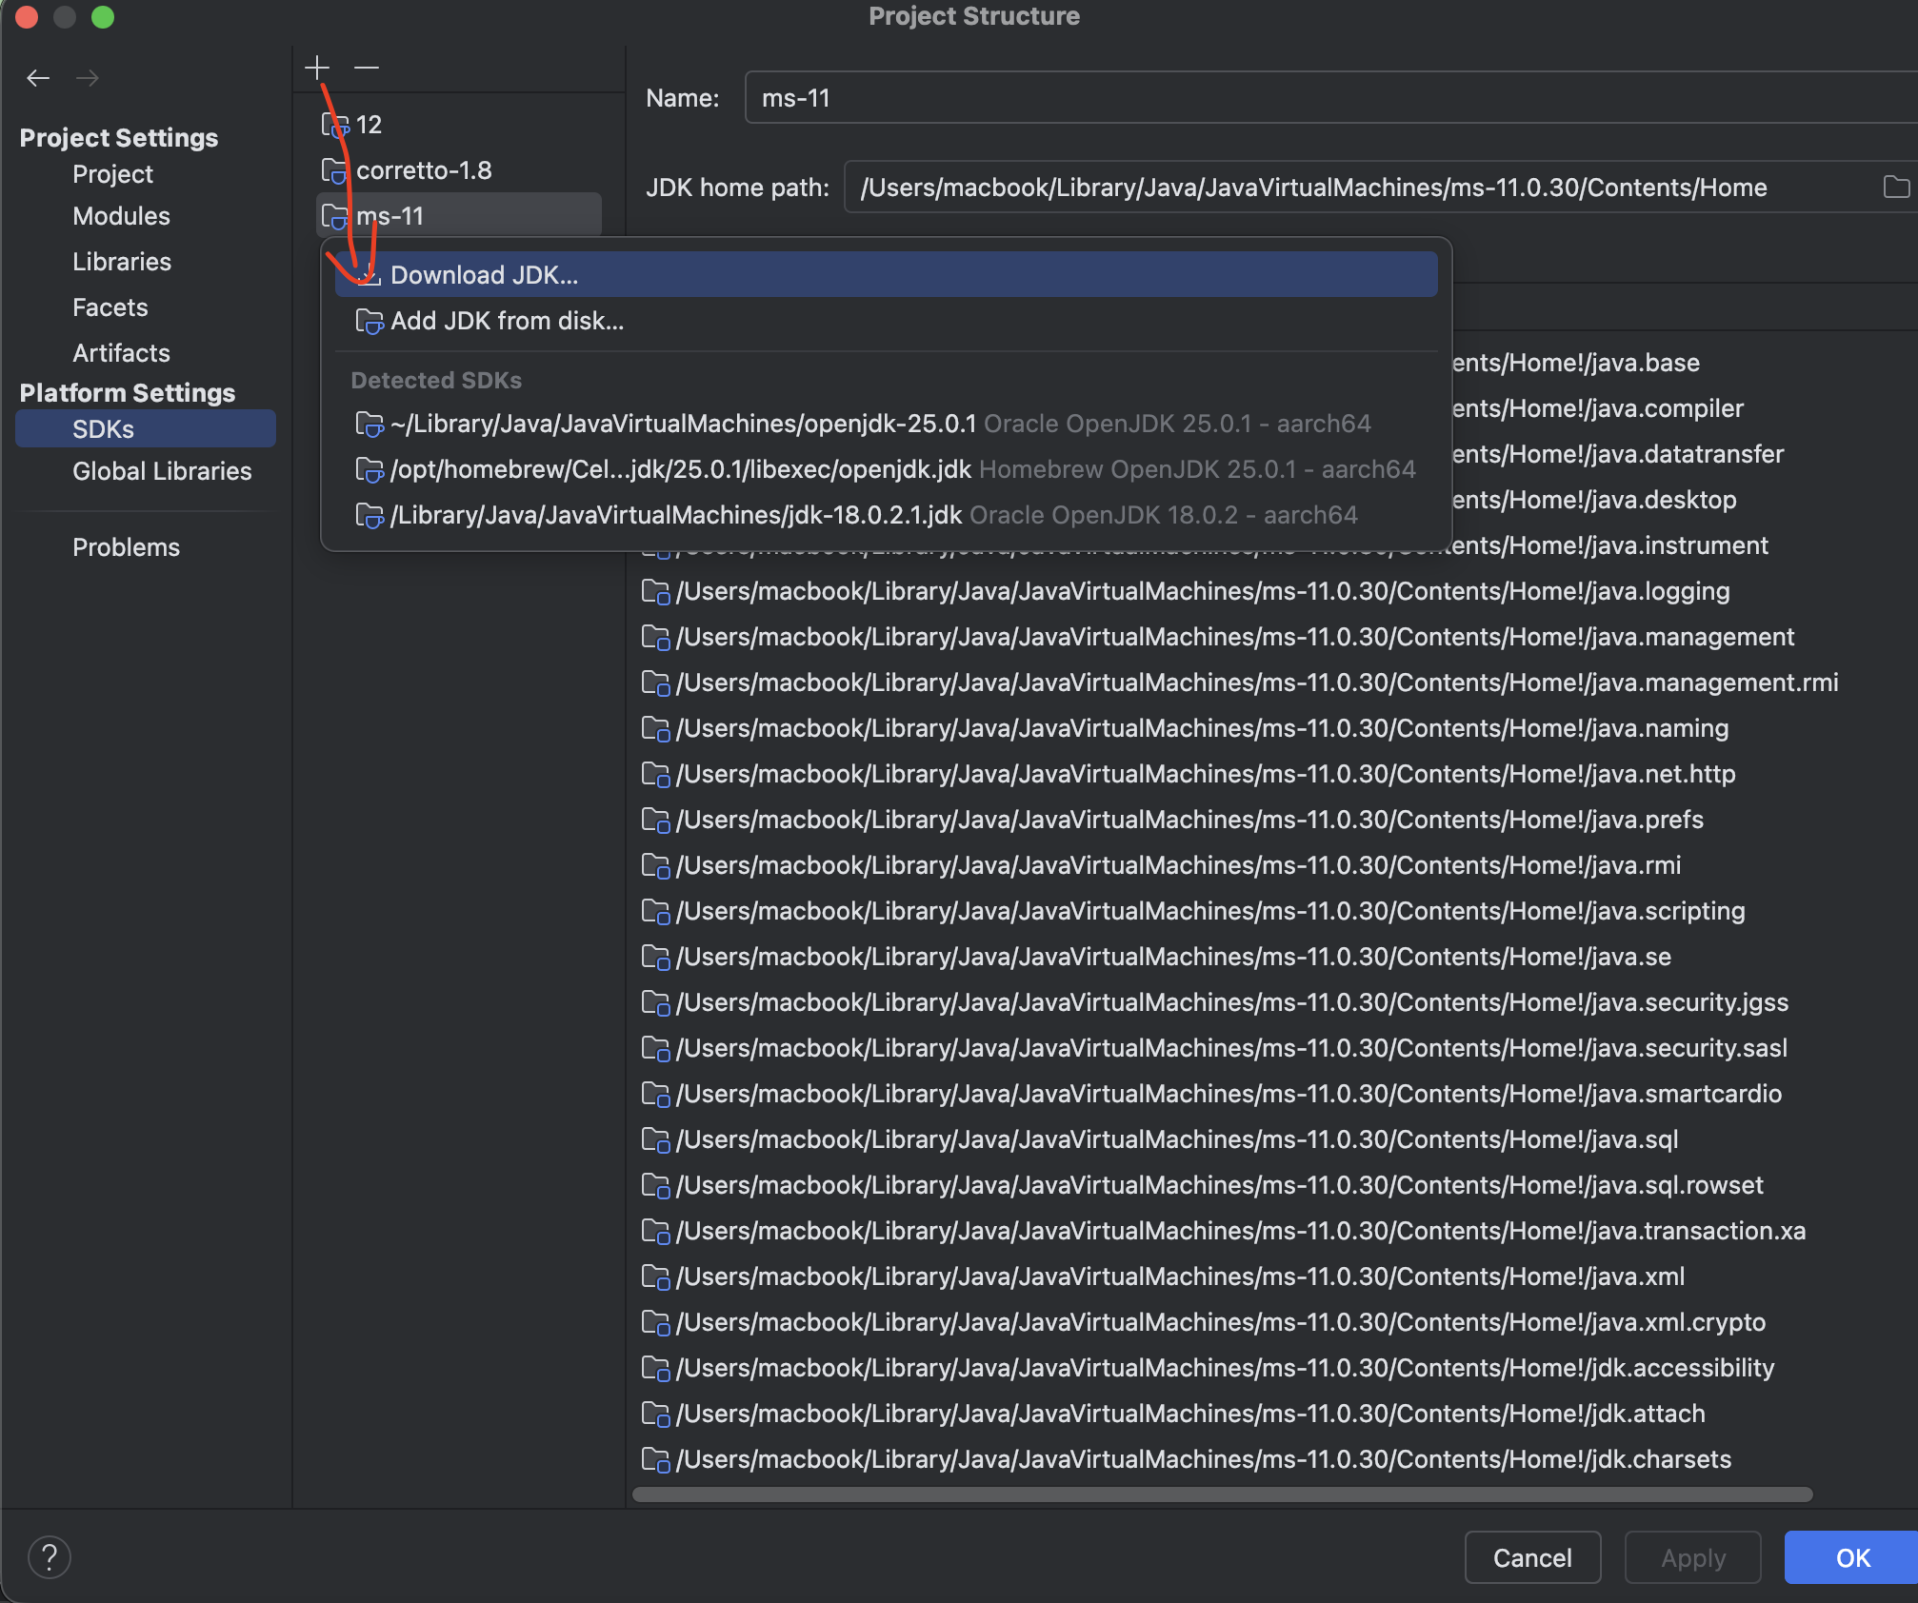Choose Add JDK from disk...
This screenshot has height=1603, width=1918.
[x=886, y=321]
